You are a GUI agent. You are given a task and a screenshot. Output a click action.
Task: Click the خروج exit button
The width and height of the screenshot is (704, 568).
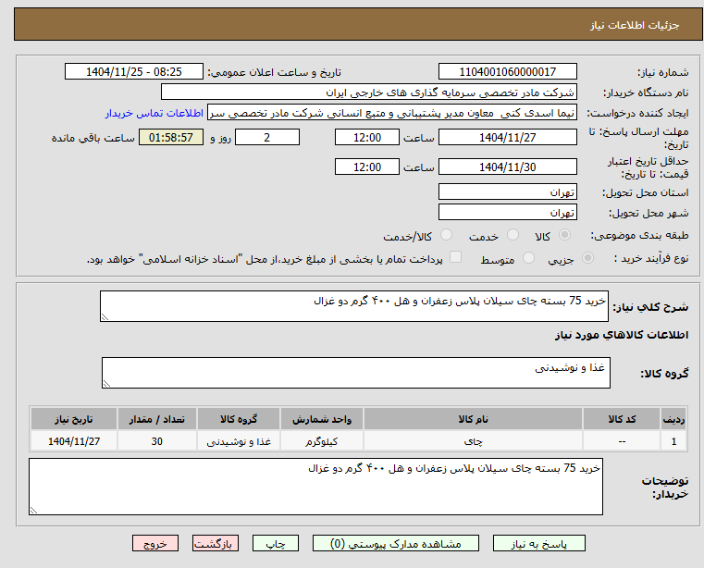[154, 543]
